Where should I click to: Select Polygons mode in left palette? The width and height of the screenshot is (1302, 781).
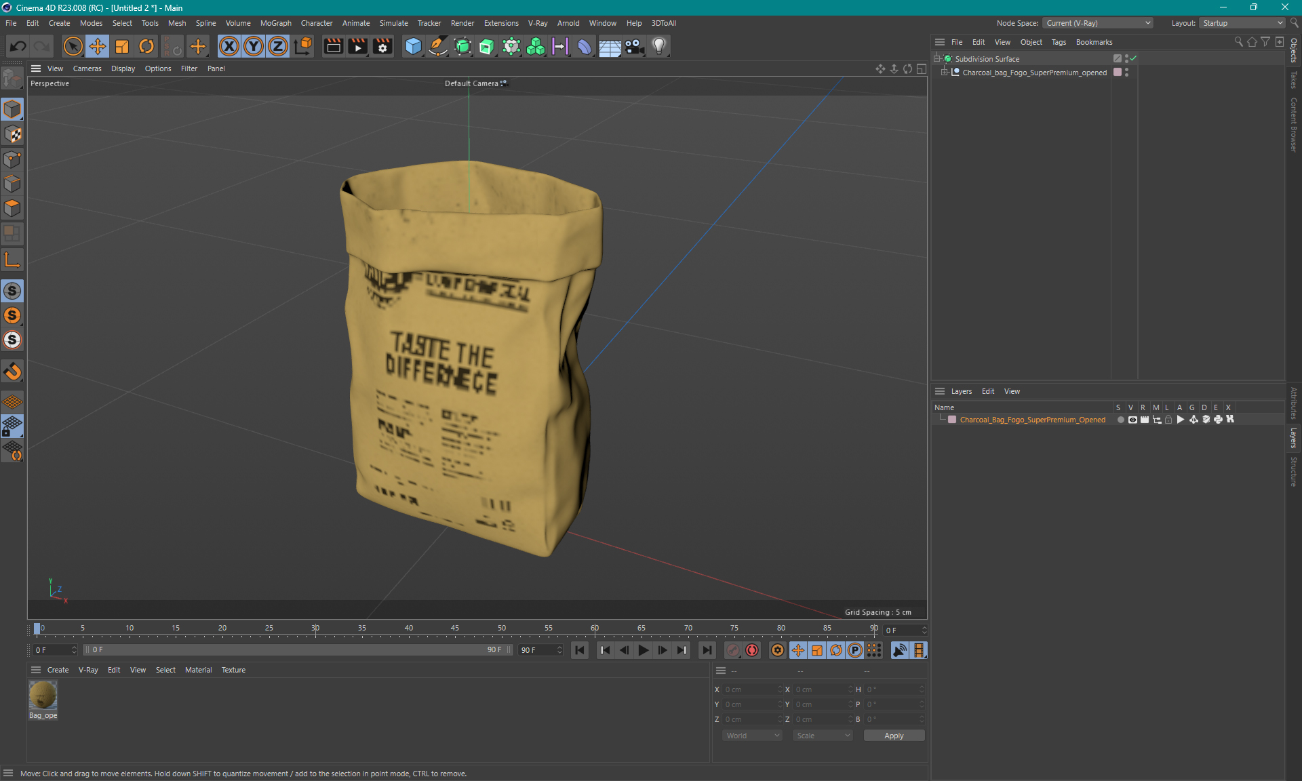[x=12, y=208]
